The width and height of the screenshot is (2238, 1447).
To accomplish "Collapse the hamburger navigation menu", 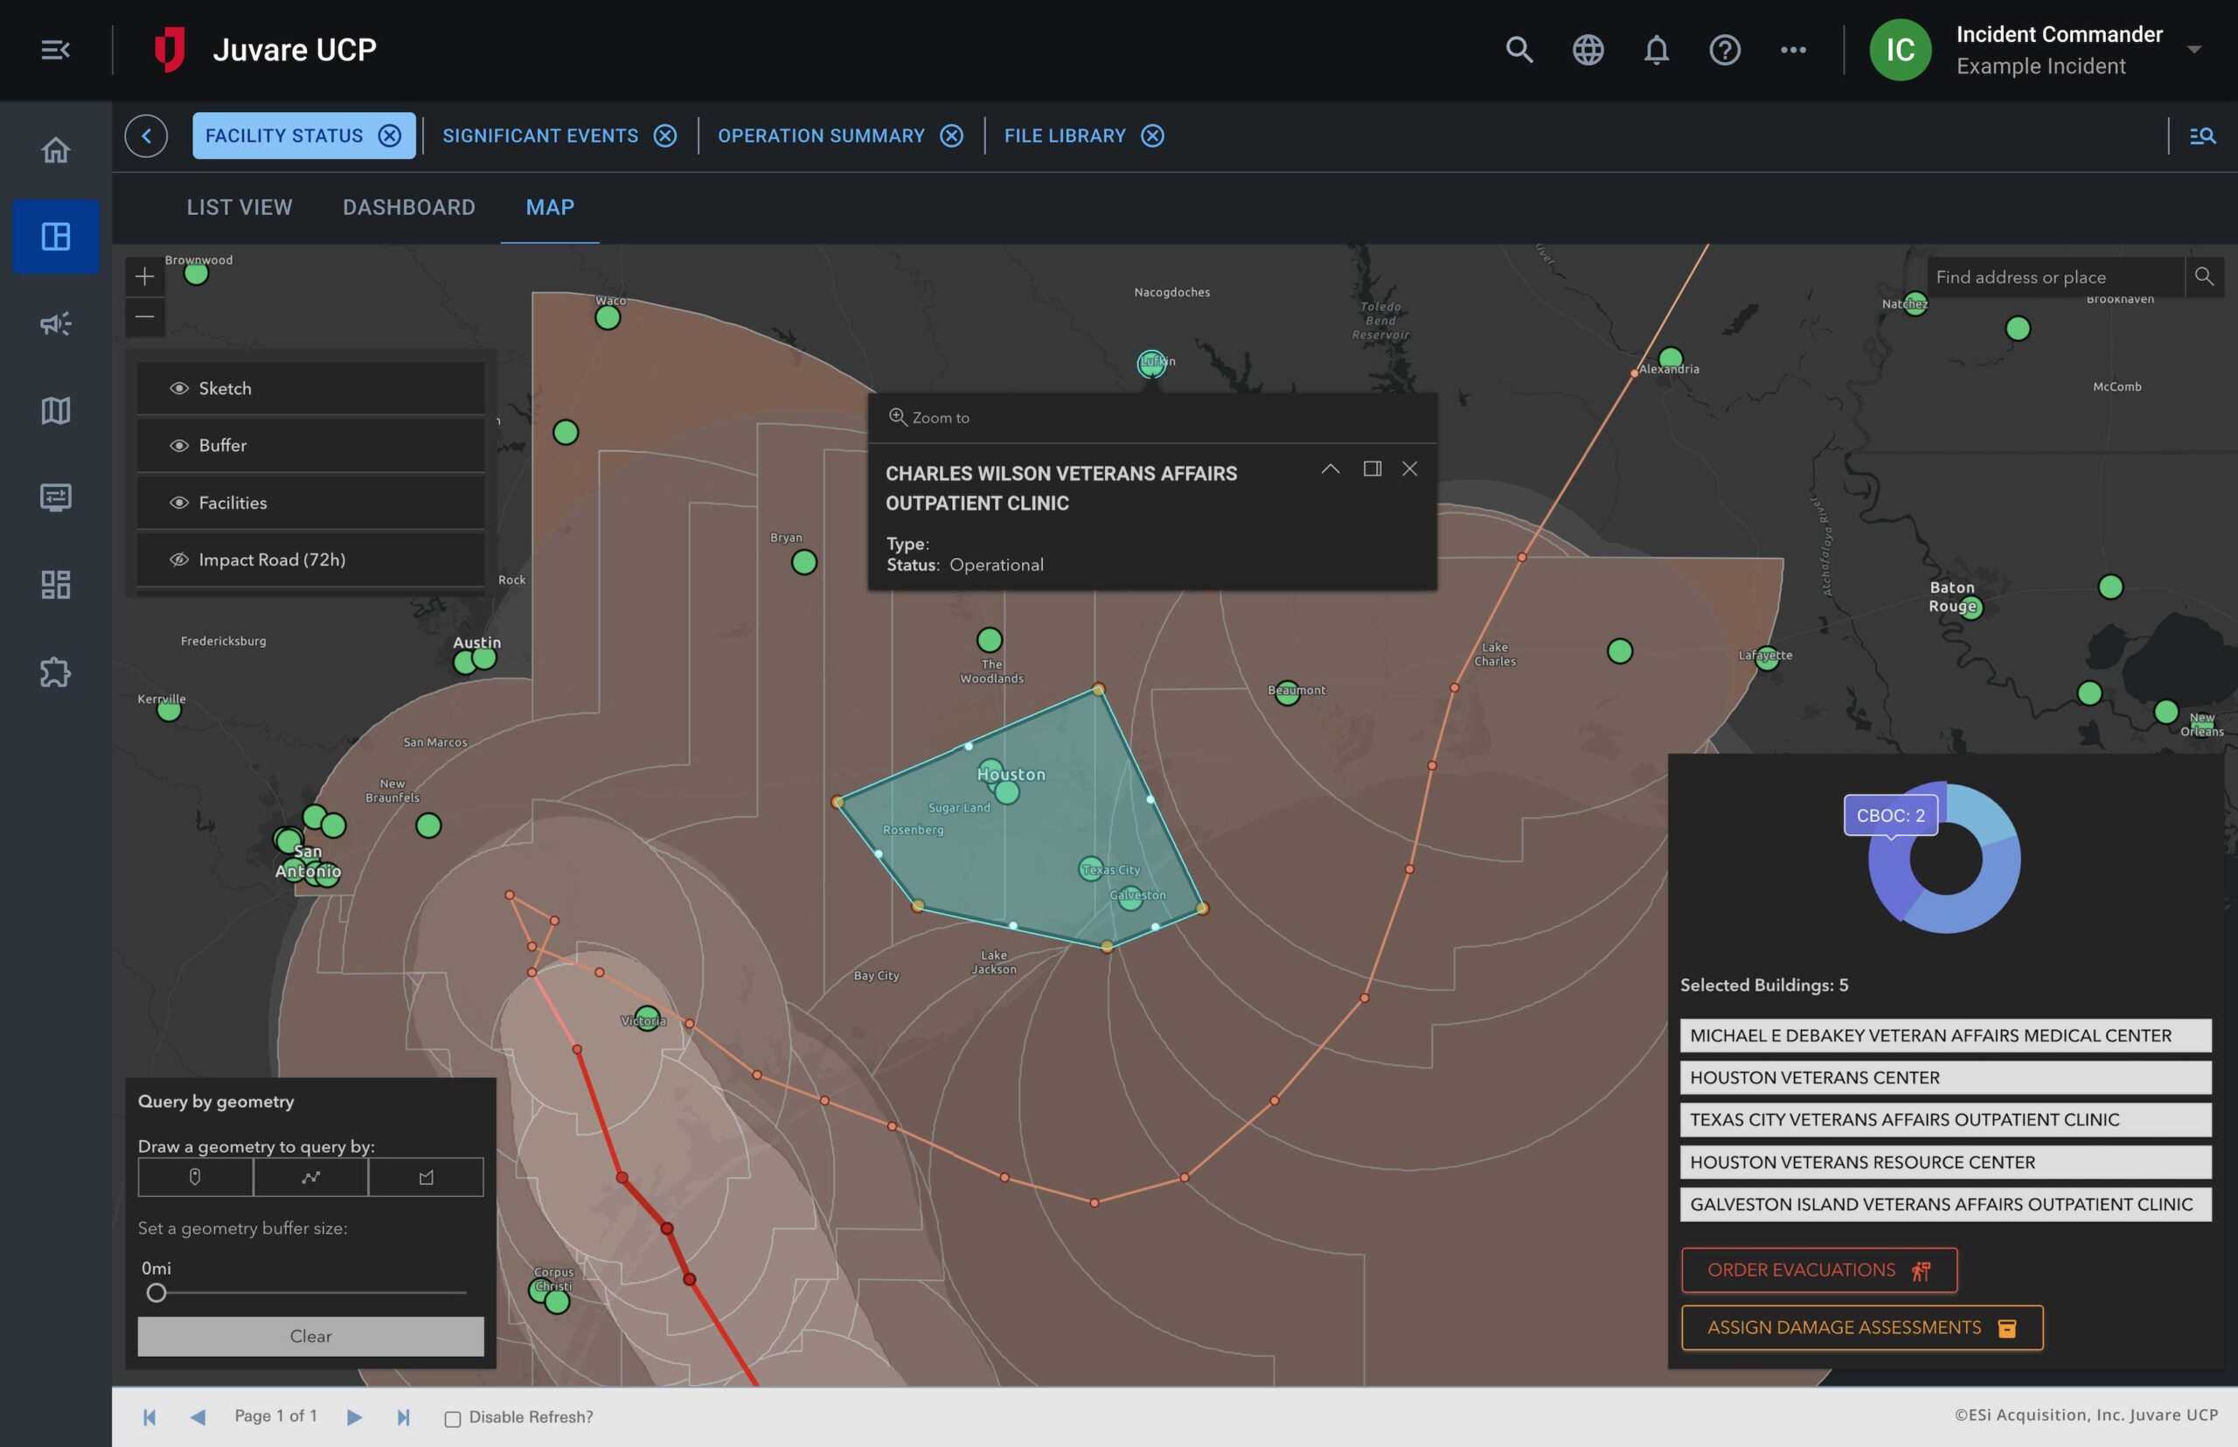I will [55, 50].
